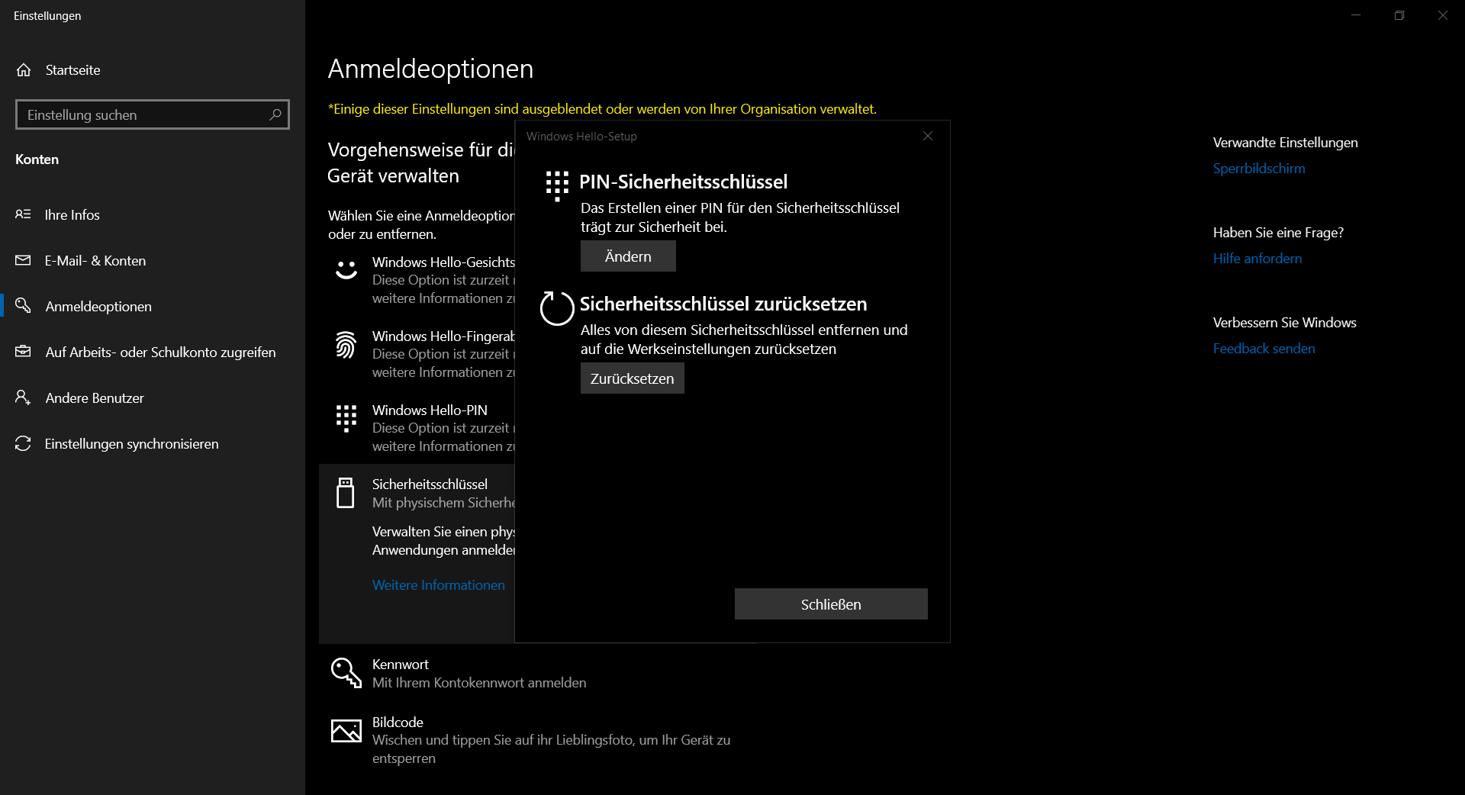Click the Andere Benutzer person icon
This screenshot has width=1465, height=795.
pos(23,397)
